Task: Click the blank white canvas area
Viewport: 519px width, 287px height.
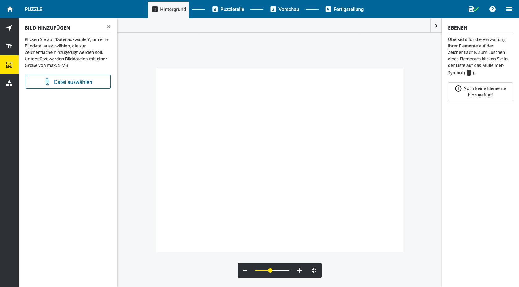Action: point(279,160)
